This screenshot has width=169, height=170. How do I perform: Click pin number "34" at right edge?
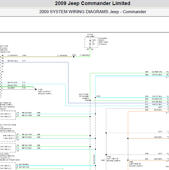tap(167, 72)
